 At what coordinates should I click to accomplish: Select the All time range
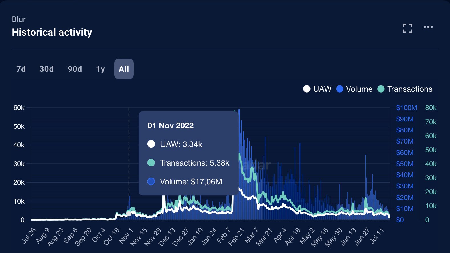click(x=124, y=69)
